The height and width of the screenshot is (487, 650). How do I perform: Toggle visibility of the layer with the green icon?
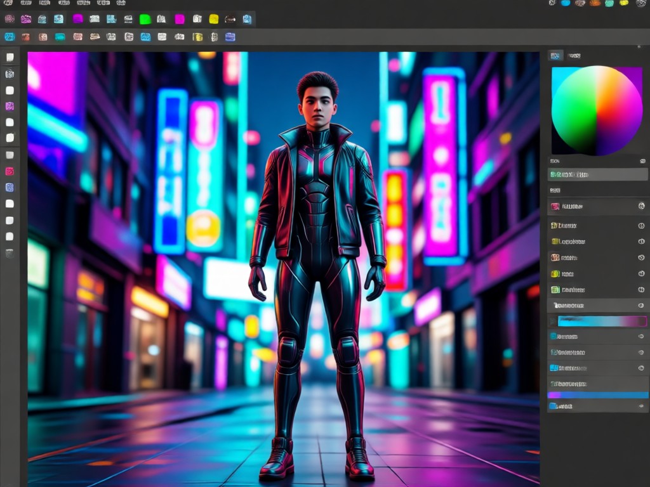(641, 289)
